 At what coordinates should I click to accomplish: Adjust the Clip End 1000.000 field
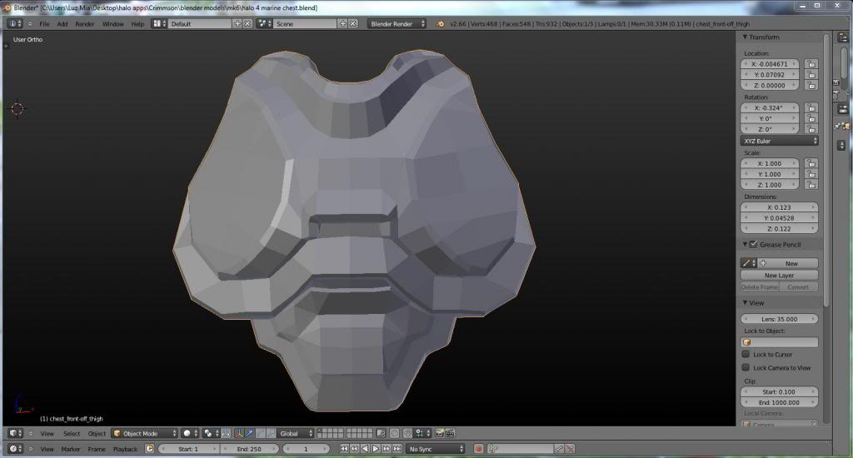pos(780,403)
